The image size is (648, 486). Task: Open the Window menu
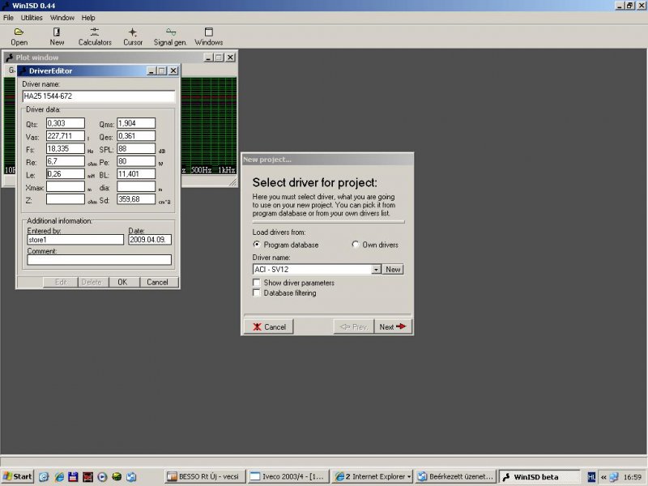pyautogui.click(x=62, y=18)
